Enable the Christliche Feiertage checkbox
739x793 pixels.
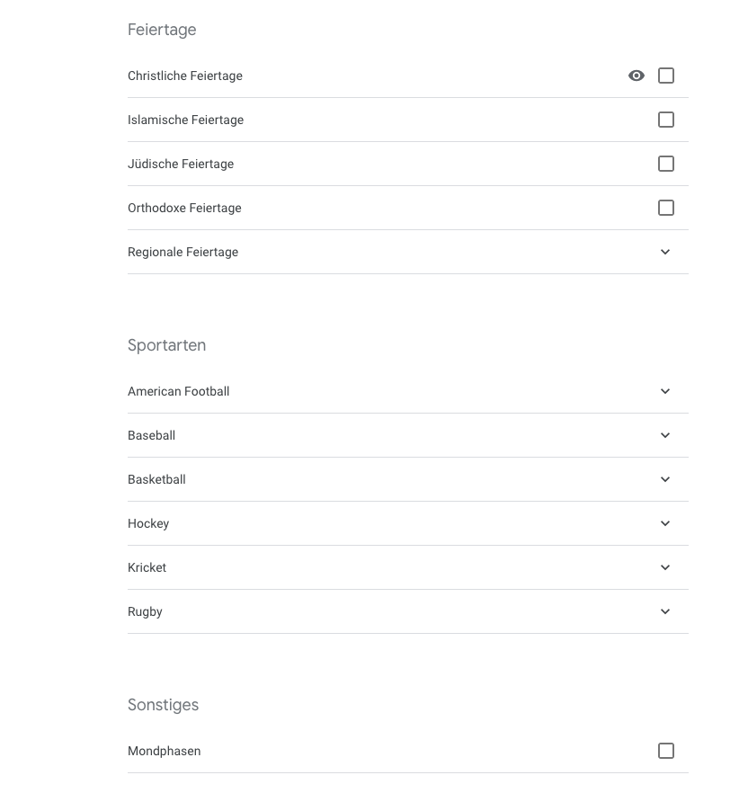tap(665, 76)
